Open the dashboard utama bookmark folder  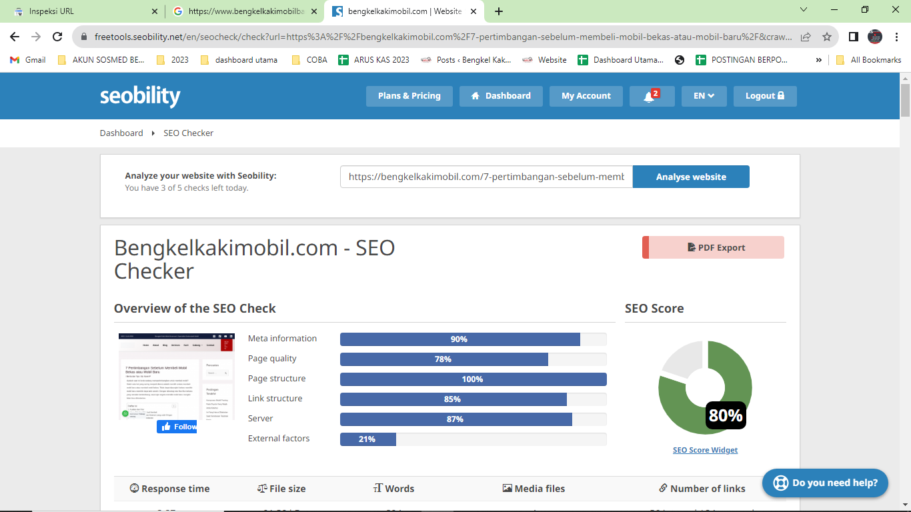pos(239,59)
